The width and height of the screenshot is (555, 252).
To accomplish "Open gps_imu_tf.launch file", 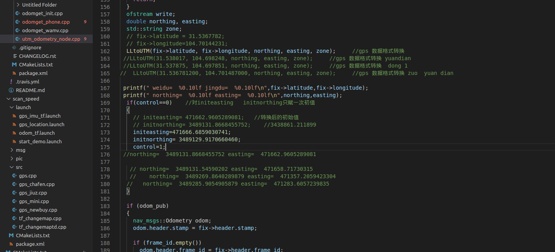I will (40, 116).
